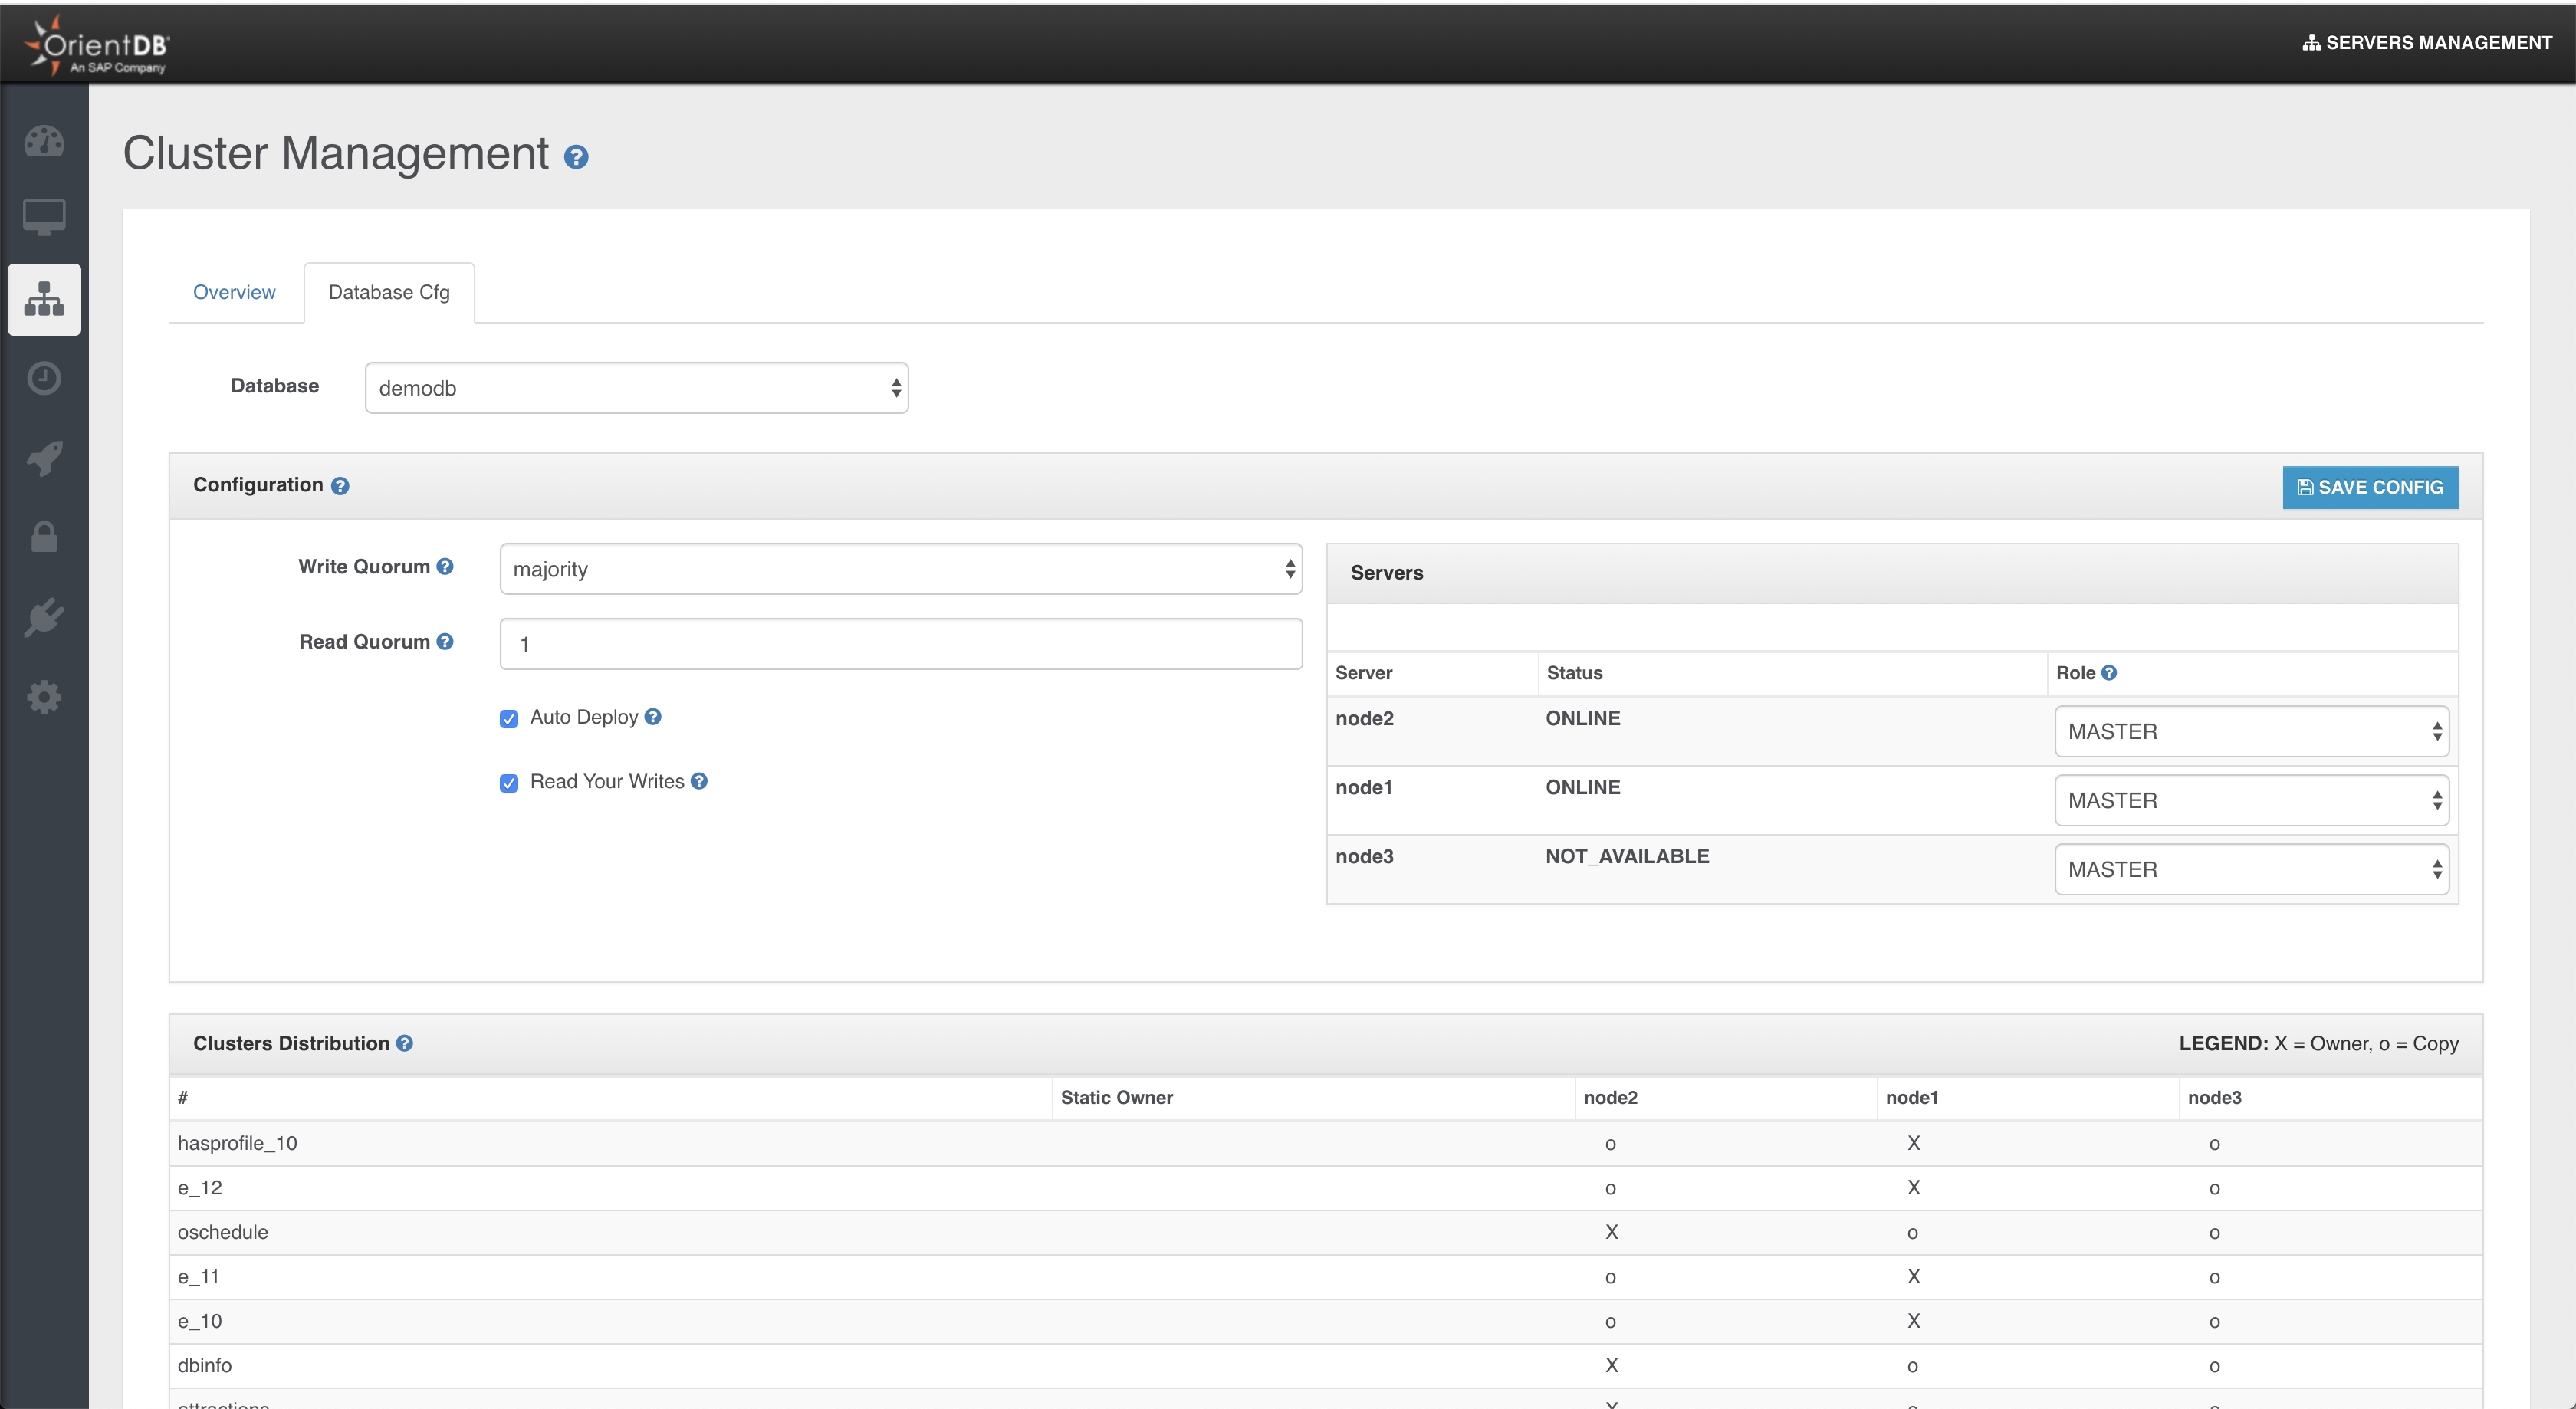
Task: Toggle the Read Your Writes checkbox
Action: click(509, 783)
